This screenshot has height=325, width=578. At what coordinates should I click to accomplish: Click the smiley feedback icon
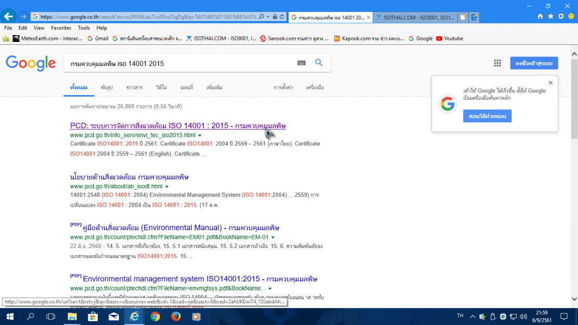coord(571,16)
